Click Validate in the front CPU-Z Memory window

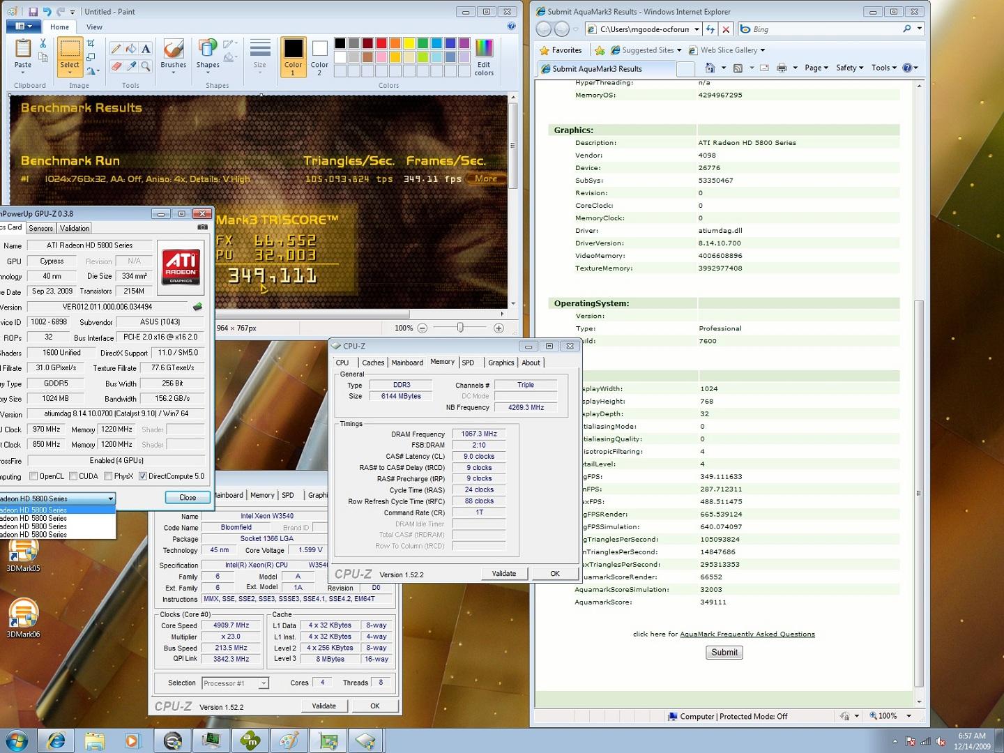504,574
